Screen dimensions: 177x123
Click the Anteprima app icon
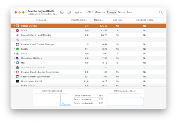(x=17, y=40)
